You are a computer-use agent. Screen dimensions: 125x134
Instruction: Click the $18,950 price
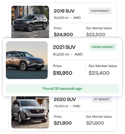63,73
